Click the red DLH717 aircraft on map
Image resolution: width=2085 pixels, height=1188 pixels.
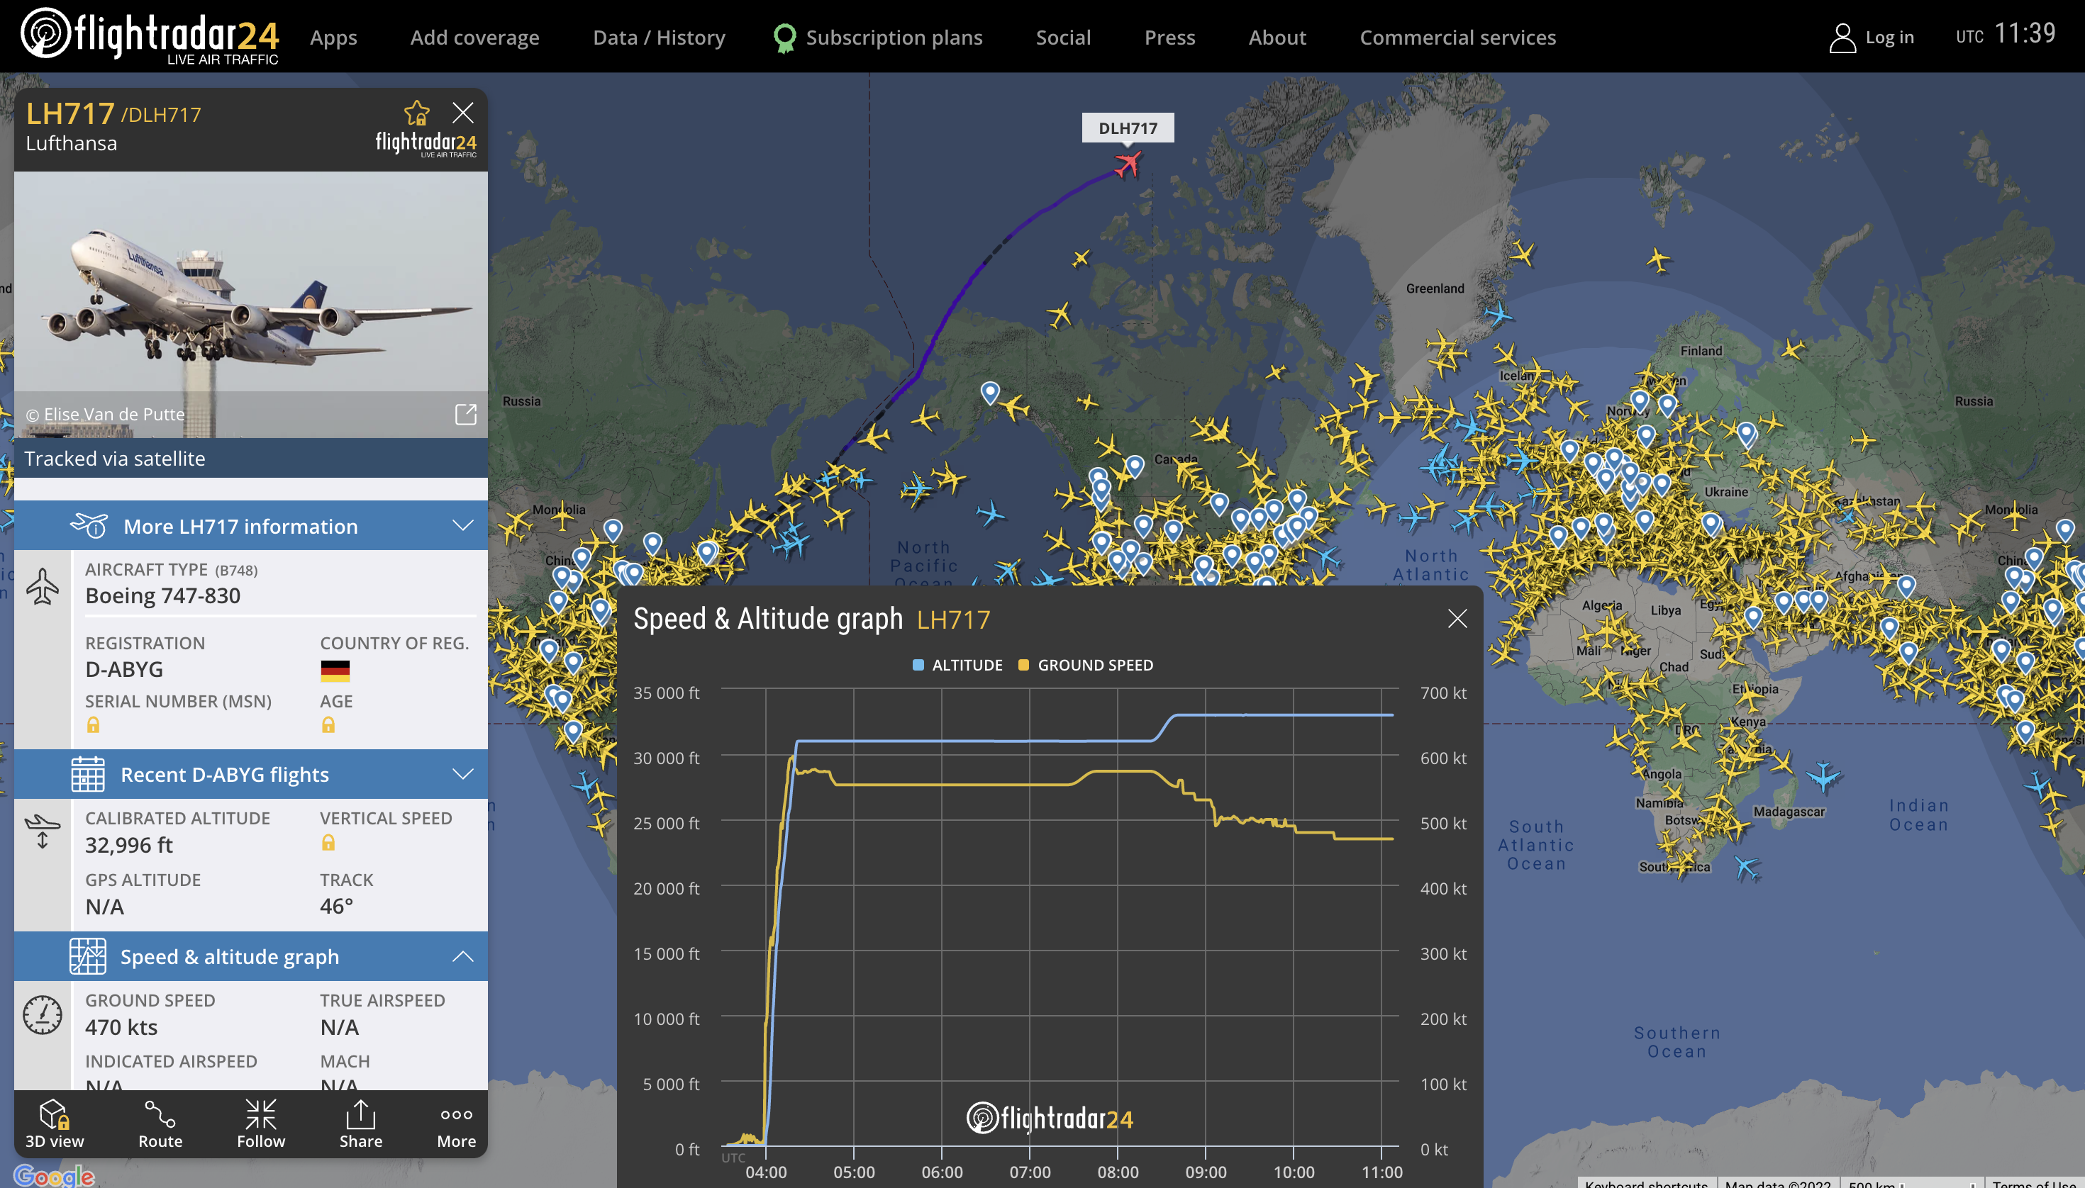1128,164
